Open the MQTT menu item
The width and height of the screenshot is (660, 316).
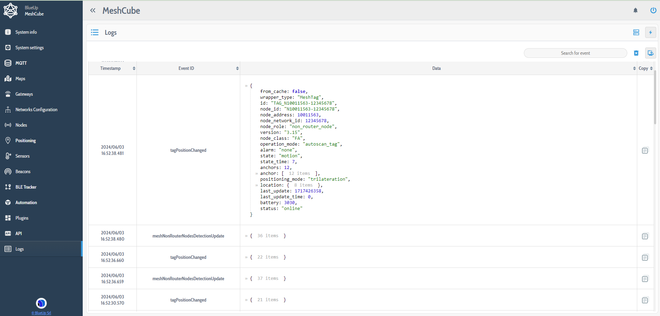pos(21,63)
